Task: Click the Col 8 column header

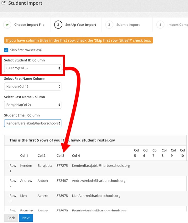Action: (x=164, y=153)
